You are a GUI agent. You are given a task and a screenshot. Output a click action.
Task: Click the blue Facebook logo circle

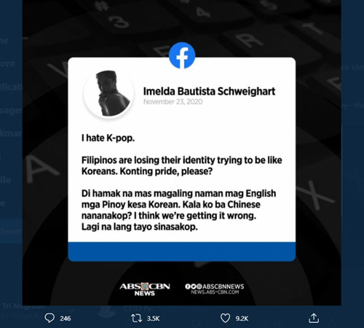[182, 55]
